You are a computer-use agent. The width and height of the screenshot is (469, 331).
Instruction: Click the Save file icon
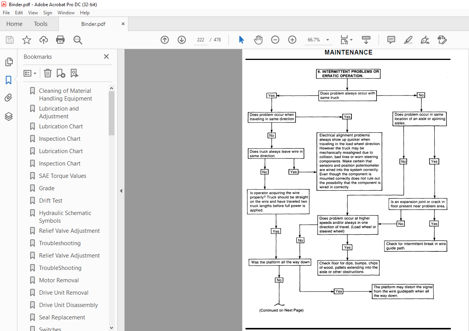pos(10,40)
